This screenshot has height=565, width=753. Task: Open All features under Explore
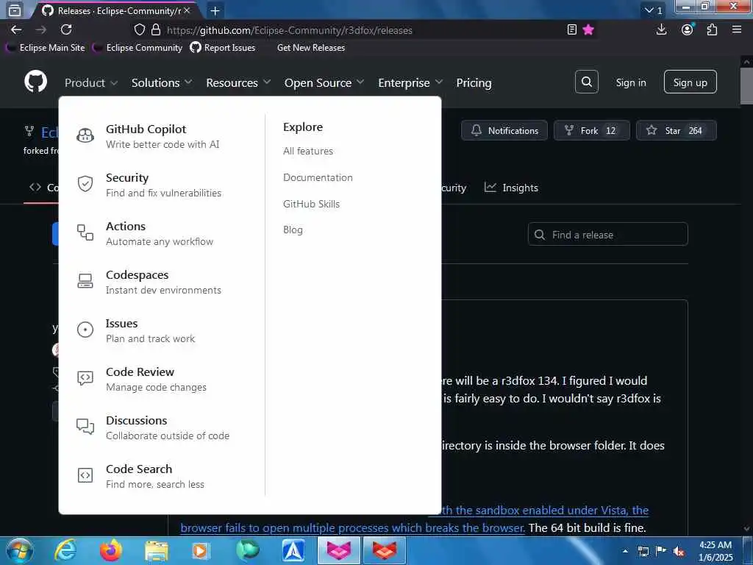pos(308,151)
